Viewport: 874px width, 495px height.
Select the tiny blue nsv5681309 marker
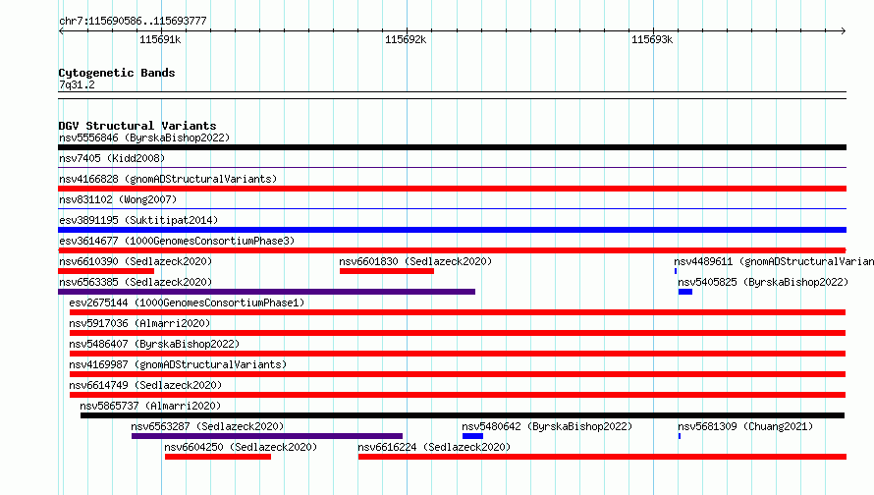tap(680, 436)
